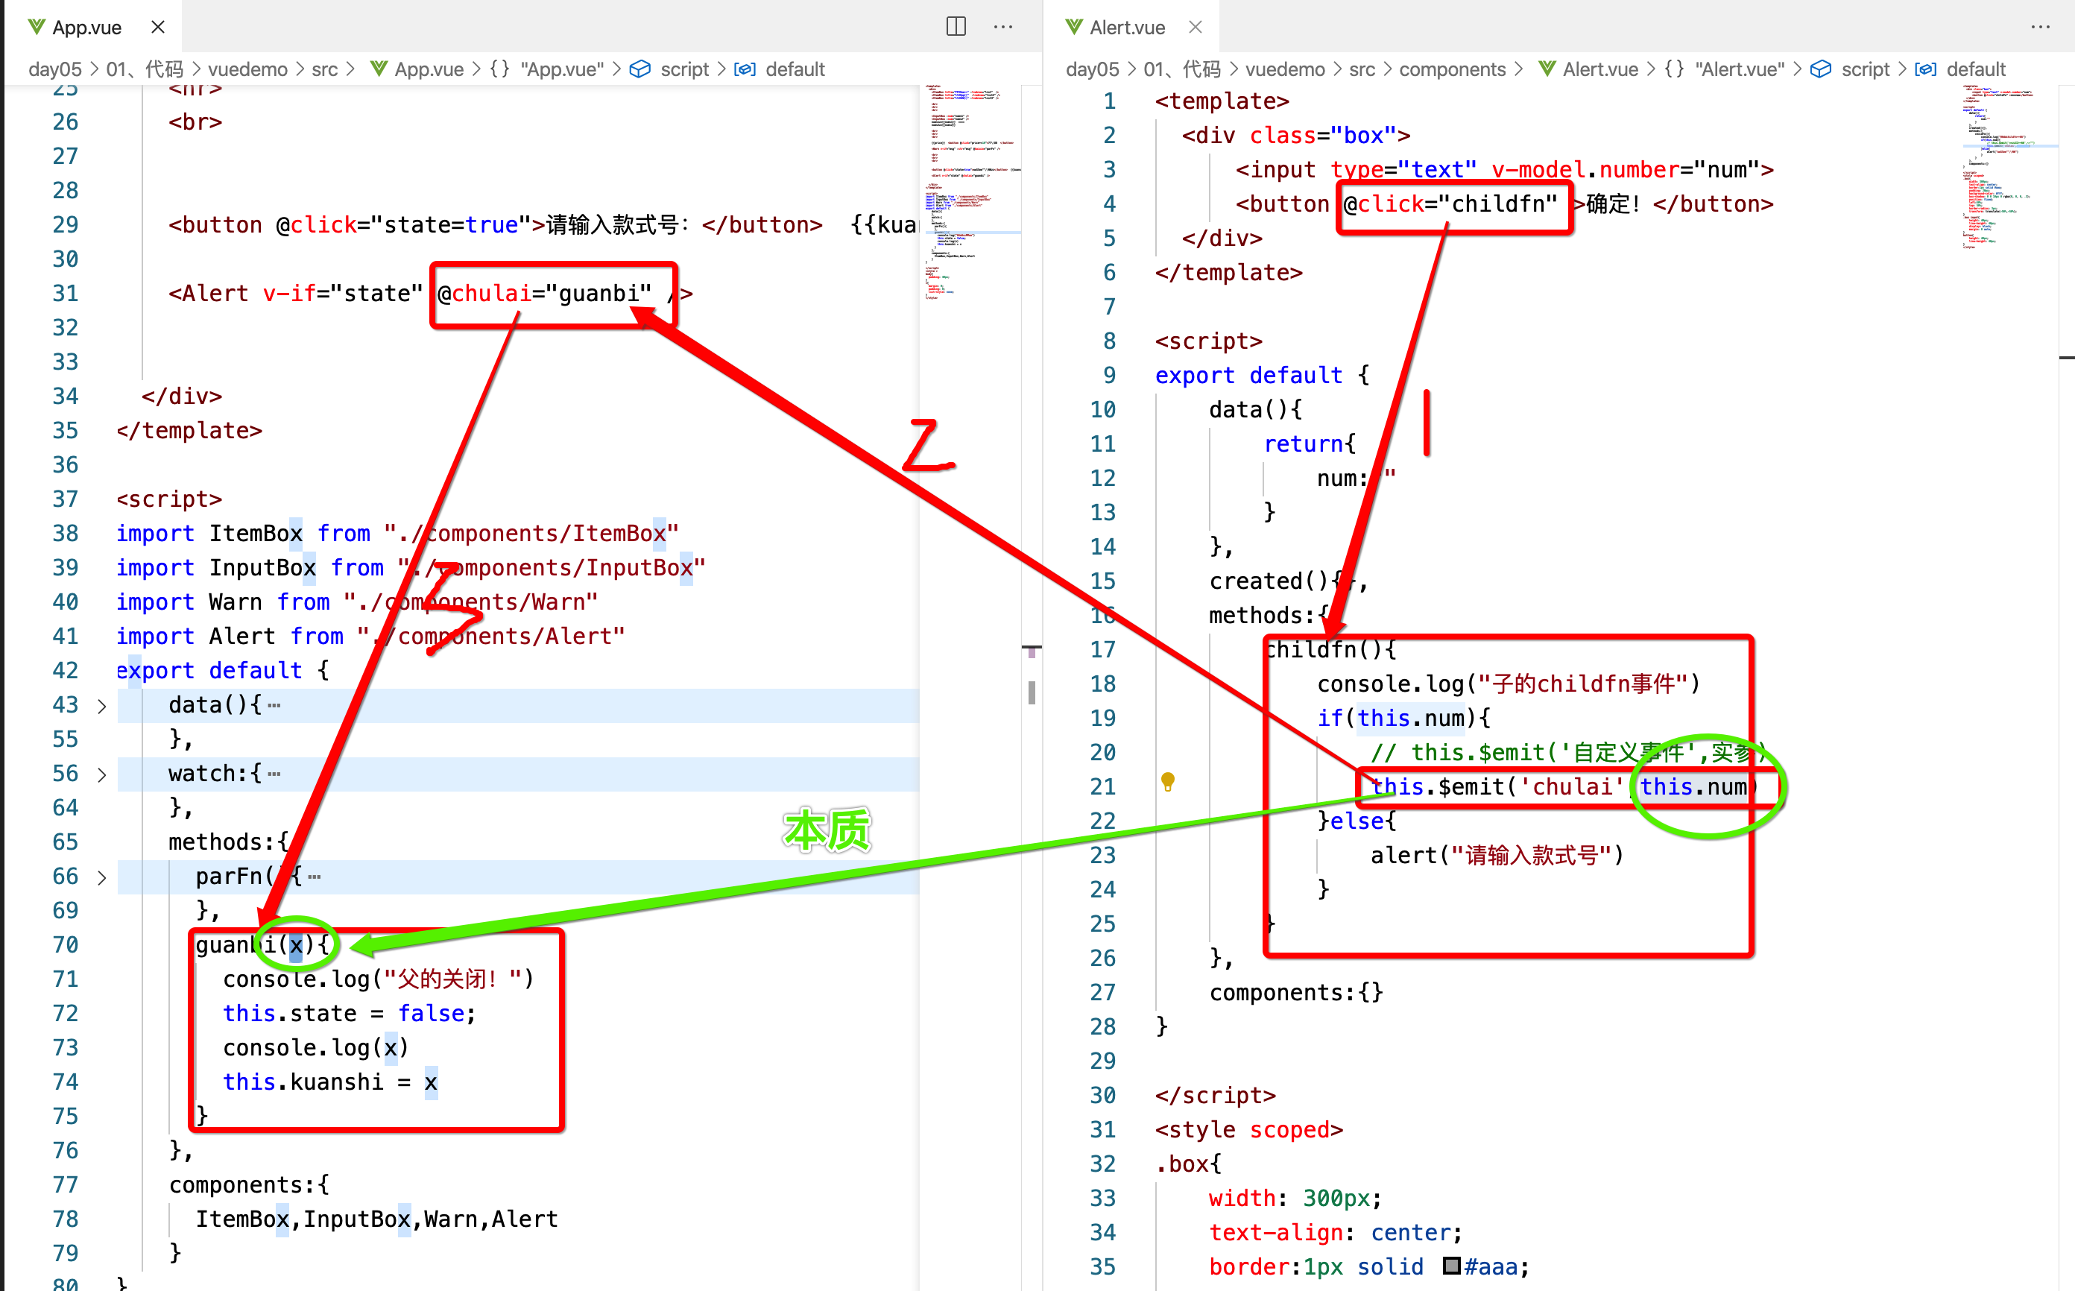This screenshot has height=1291, width=2075.
Task: Close the Alert.vue tab
Action: (x=1196, y=27)
